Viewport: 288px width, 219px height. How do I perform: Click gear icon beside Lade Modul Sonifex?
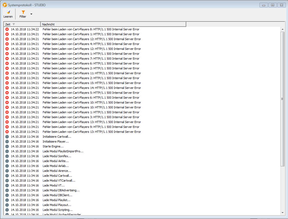pyautogui.click(x=7, y=156)
